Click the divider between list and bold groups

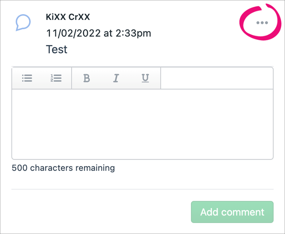click(x=71, y=78)
